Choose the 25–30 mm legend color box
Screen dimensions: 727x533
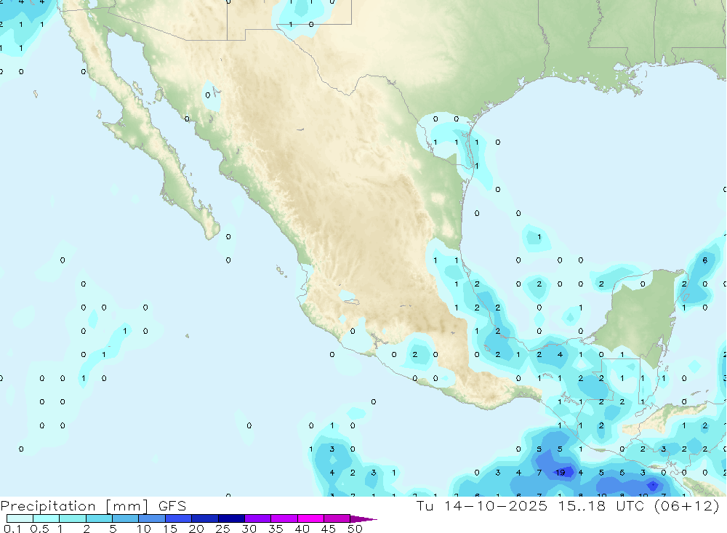click(231, 518)
